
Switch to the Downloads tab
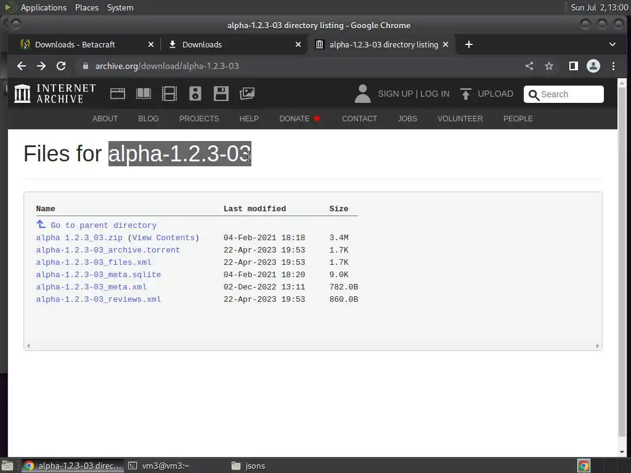pyautogui.click(x=202, y=44)
